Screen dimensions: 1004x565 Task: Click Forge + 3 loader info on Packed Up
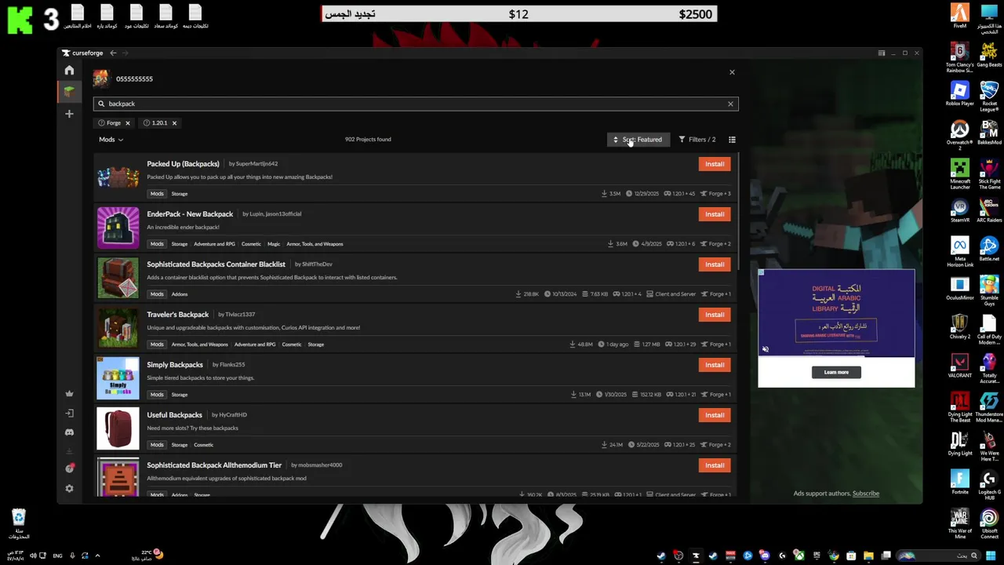[715, 194]
